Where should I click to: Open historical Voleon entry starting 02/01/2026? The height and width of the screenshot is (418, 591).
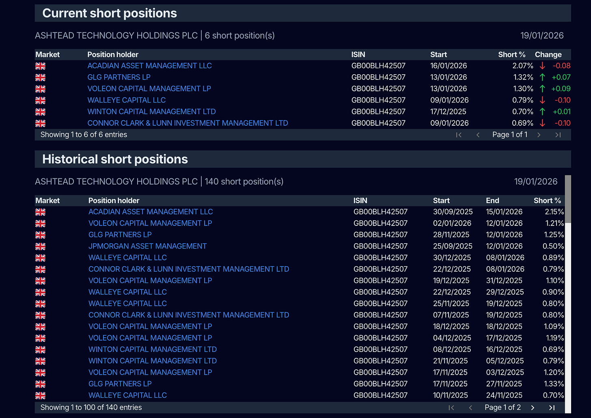click(150, 223)
